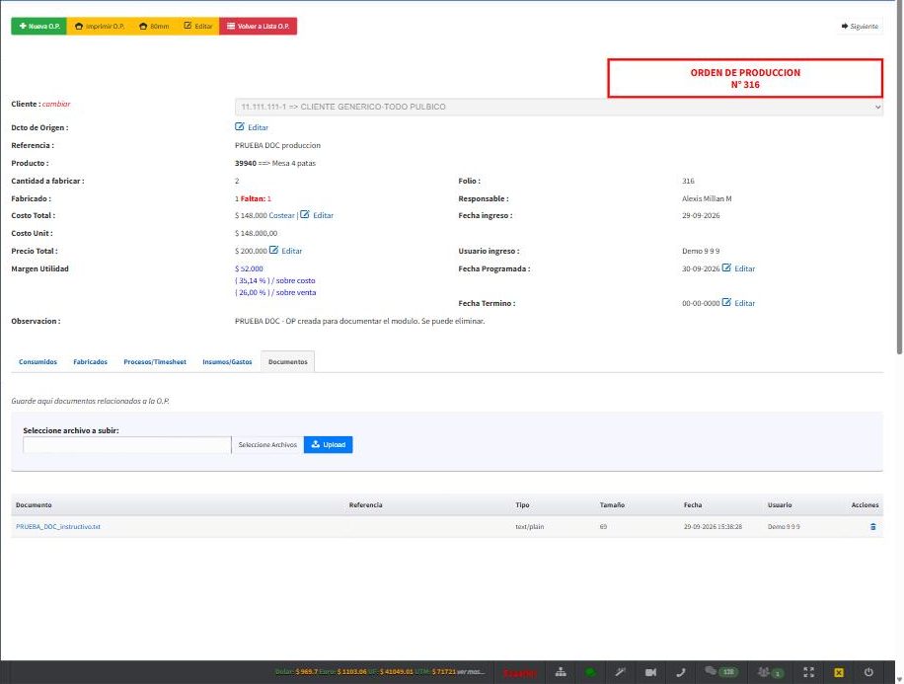The image size is (904, 684).
Task: Click the Alexis Millan M responsible name
Action: coord(707,198)
